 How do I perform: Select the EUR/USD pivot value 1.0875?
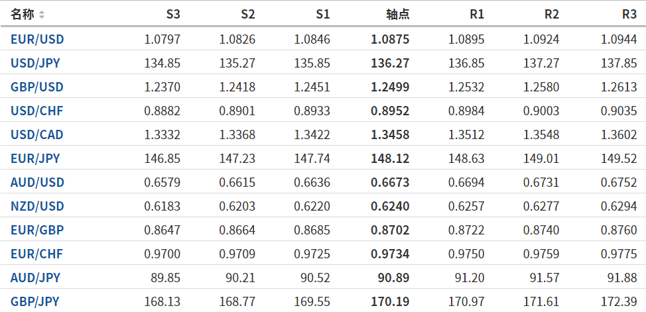390,39
